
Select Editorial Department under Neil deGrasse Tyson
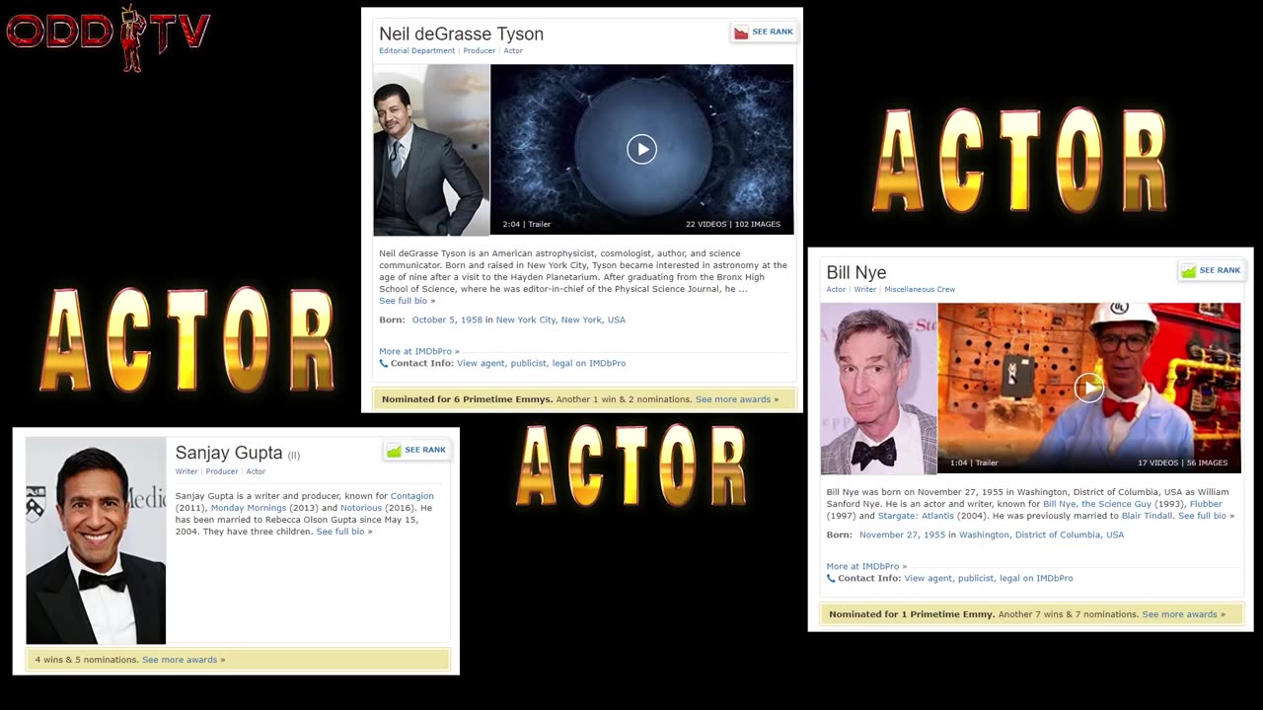click(x=417, y=50)
